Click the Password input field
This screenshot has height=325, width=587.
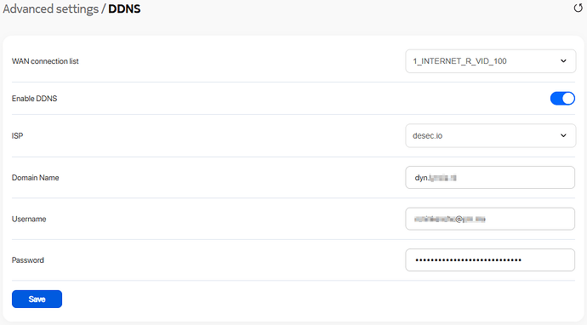coord(490,259)
